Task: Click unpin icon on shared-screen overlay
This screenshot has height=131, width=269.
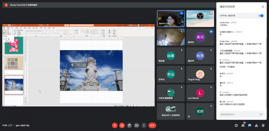Action: click(x=79, y=65)
